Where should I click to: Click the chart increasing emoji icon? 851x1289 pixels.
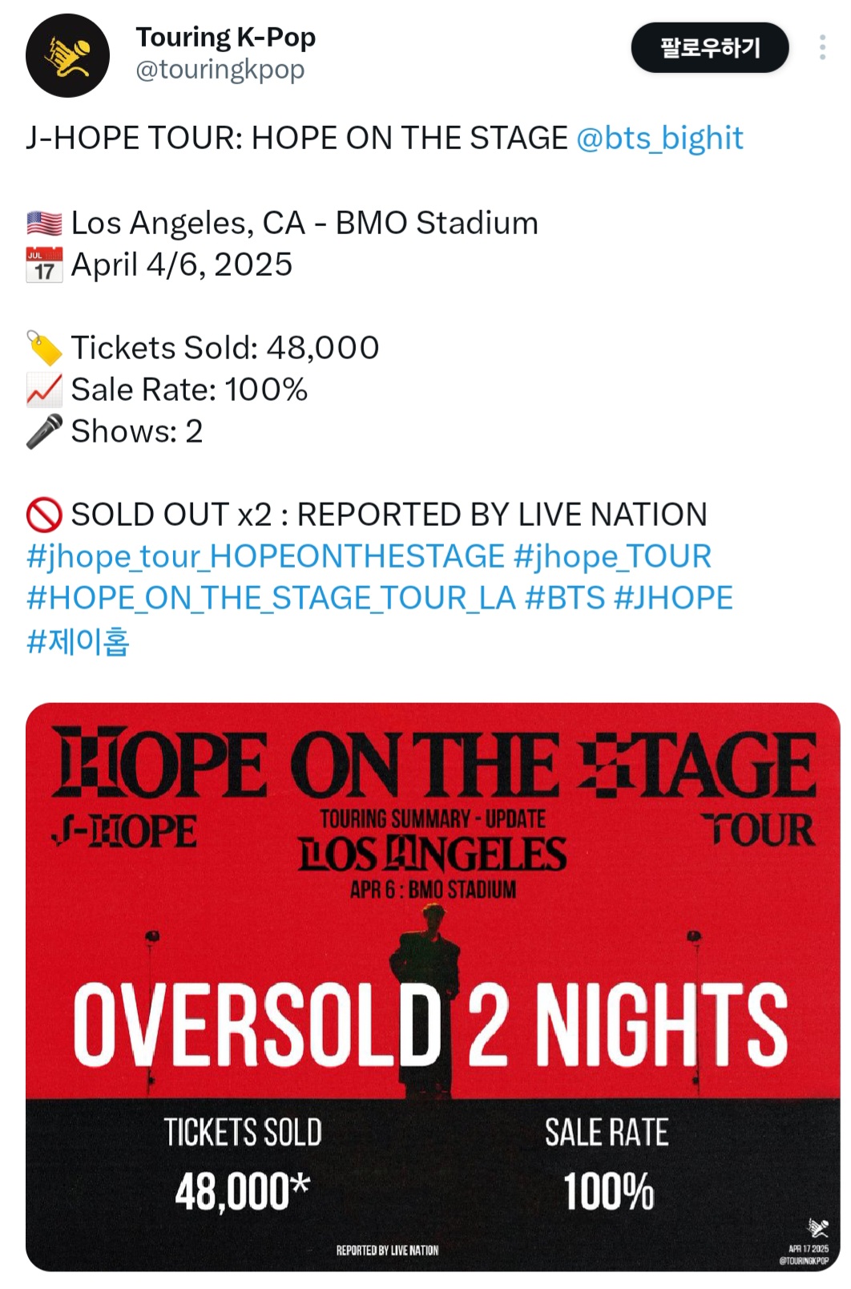pos(44,390)
